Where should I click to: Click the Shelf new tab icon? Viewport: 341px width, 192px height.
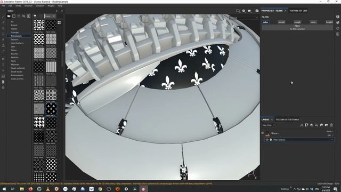coord(14,16)
